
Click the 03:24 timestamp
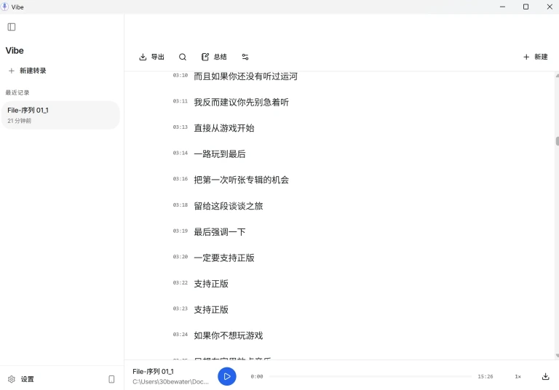[x=180, y=335]
